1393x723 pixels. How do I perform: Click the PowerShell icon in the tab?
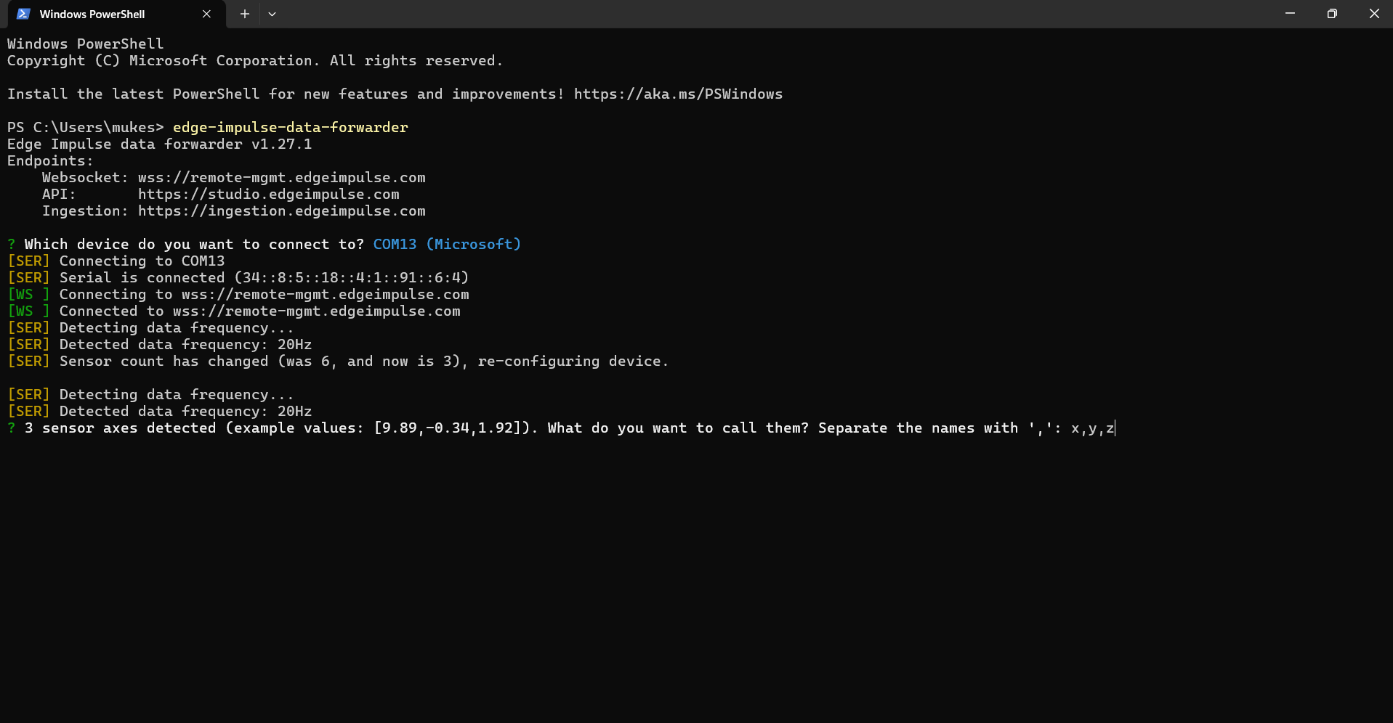(x=23, y=14)
